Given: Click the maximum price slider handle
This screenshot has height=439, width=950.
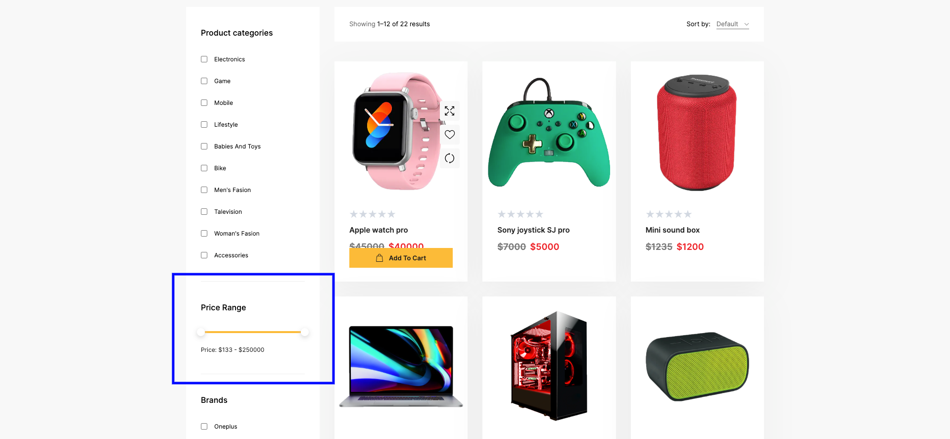Looking at the screenshot, I should pyautogui.click(x=305, y=332).
